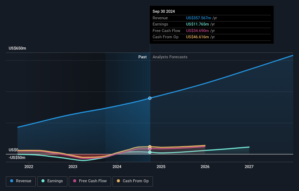Click the teal Earnings legend dot
The height and width of the screenshot is (191, 299).
(x=43, y=181)
